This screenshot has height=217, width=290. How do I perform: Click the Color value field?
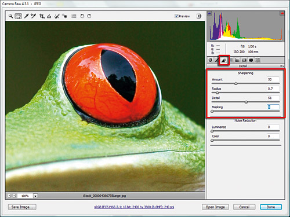(273, 136)
